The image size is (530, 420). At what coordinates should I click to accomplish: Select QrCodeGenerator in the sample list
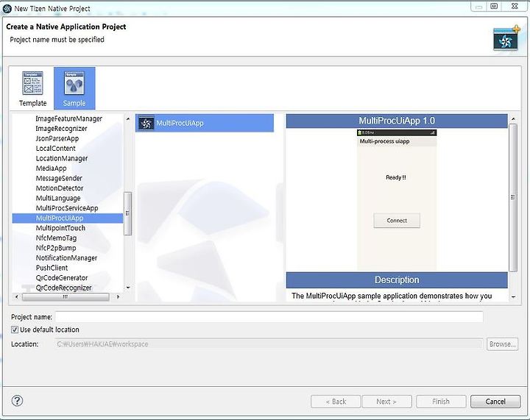point(62,278)
